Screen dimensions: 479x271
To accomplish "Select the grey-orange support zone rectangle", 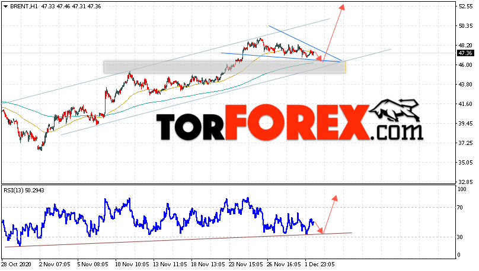I will 225,67.
